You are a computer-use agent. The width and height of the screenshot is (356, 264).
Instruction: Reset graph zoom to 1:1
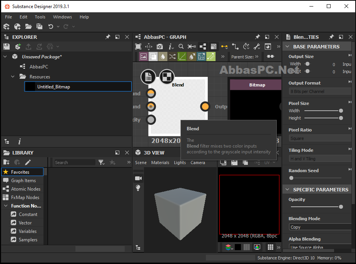149,46
